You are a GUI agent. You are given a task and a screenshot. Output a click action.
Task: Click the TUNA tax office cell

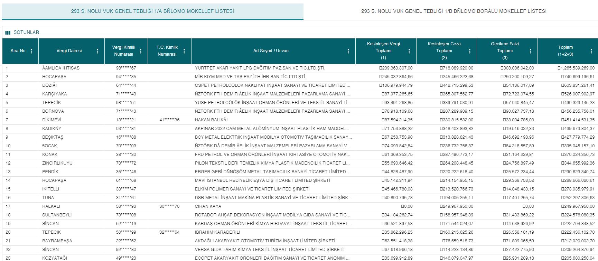coord(48,198)
